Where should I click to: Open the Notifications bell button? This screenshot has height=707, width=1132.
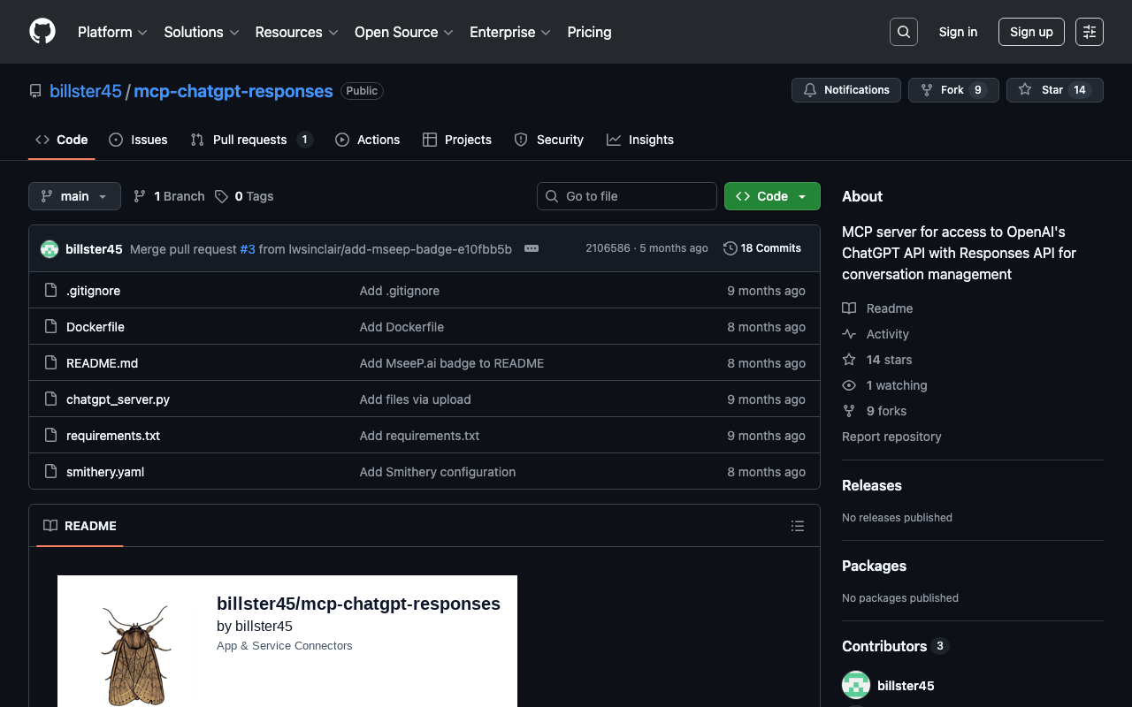point(845,90)
